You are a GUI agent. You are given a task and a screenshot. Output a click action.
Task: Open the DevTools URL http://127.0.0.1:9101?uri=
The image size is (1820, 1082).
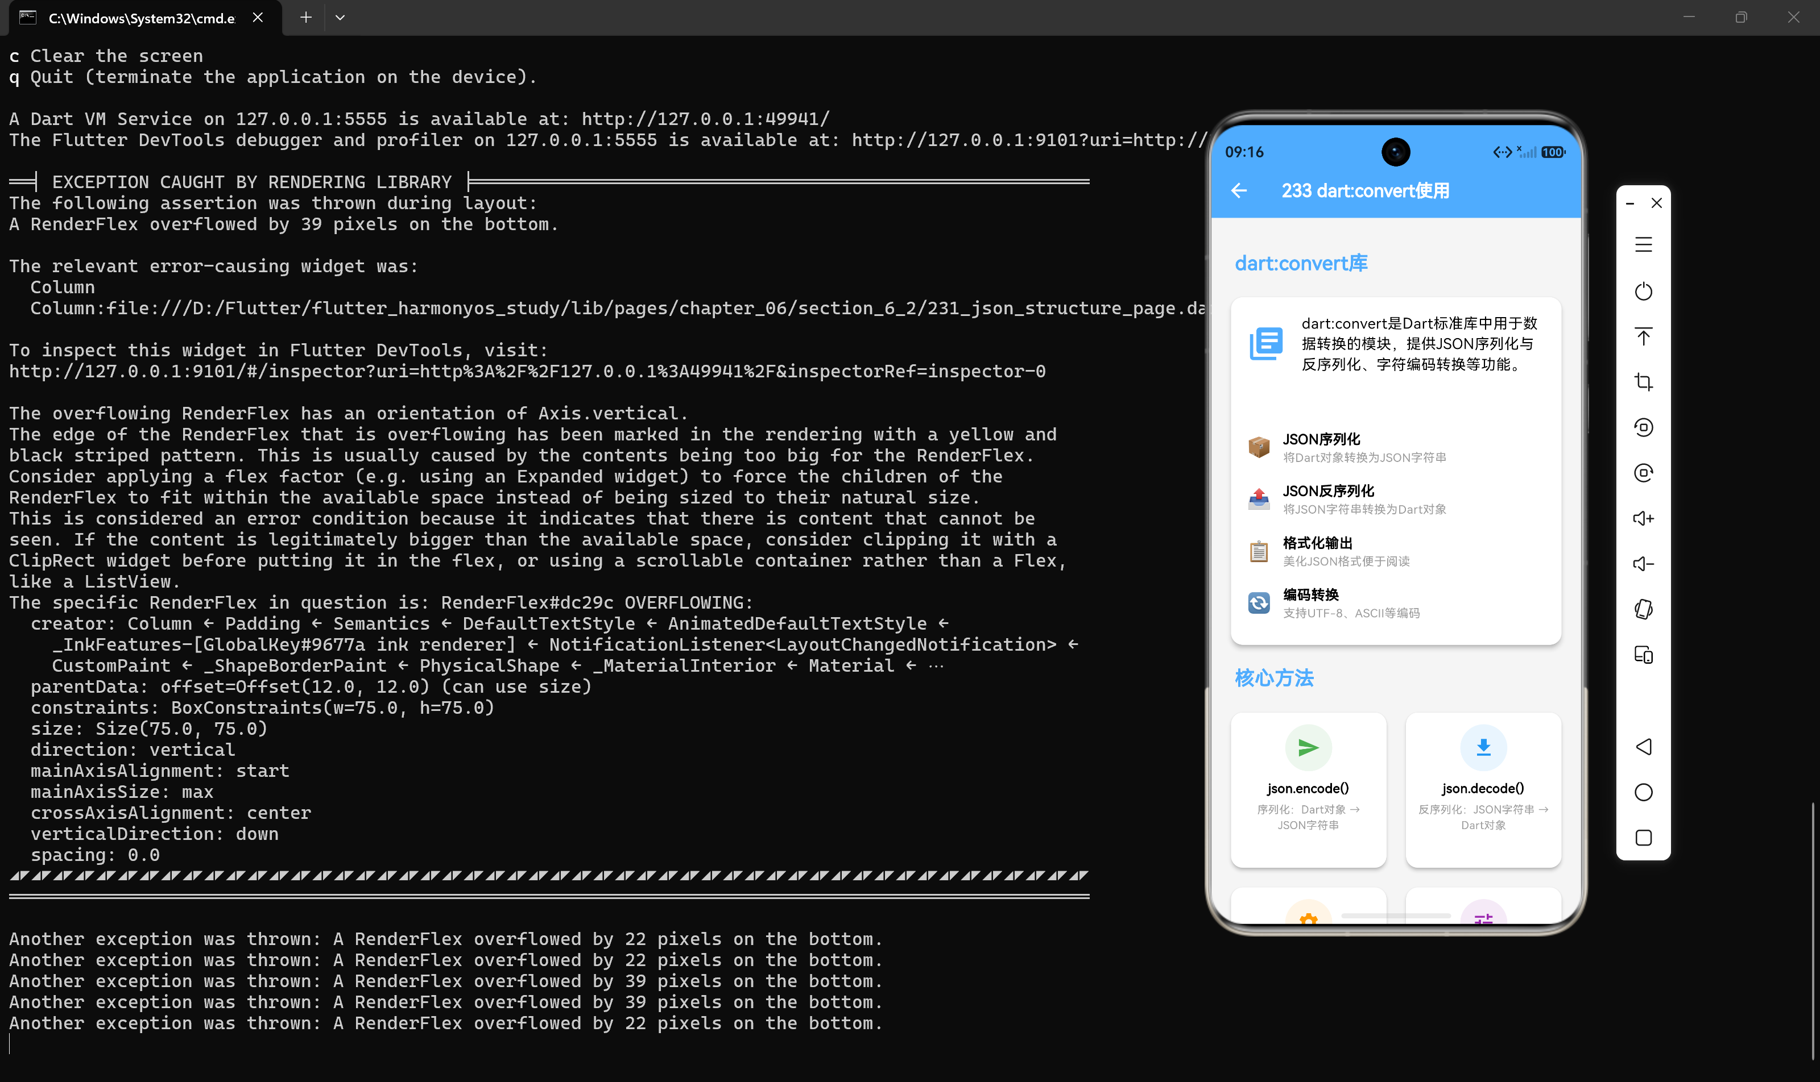(1029, 140)
